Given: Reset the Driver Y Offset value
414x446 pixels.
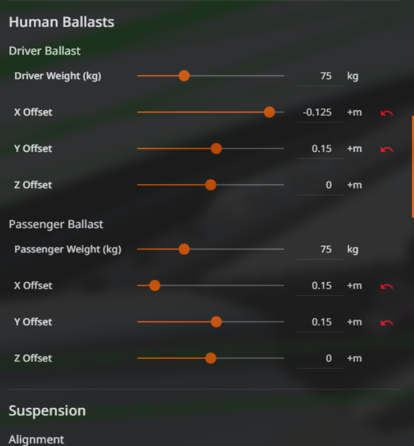Looking at the screenshot, I should point(387,149).
